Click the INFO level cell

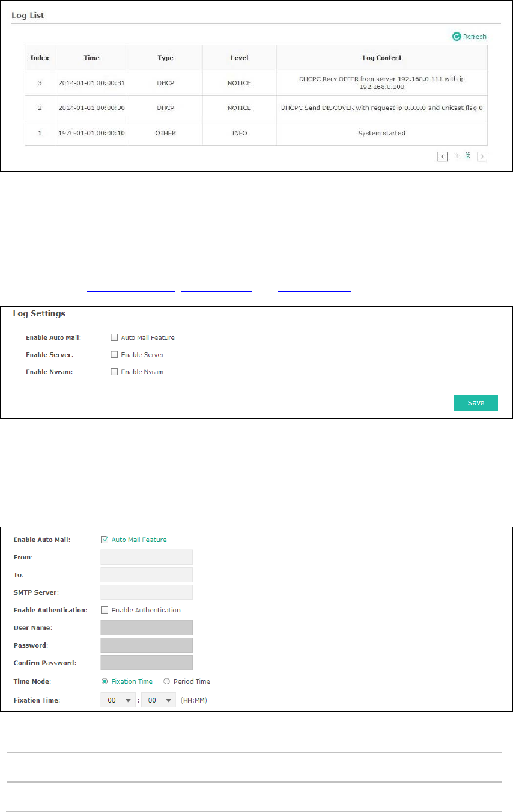(x=240, y=133)
